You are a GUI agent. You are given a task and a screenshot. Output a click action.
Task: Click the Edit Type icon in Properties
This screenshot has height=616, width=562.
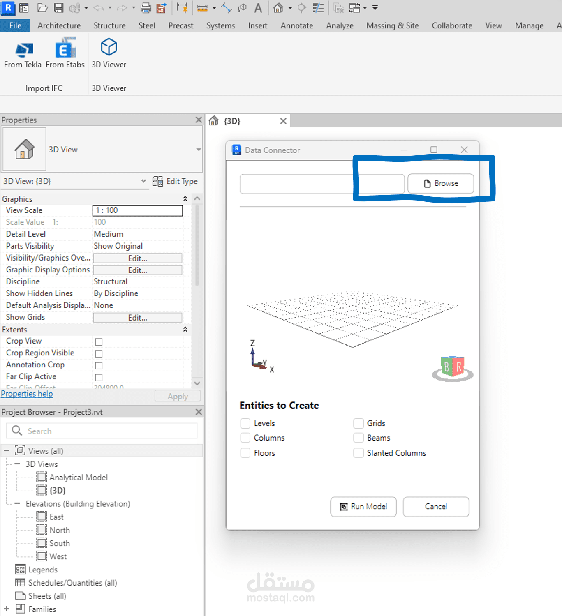[x=158, y=181]
